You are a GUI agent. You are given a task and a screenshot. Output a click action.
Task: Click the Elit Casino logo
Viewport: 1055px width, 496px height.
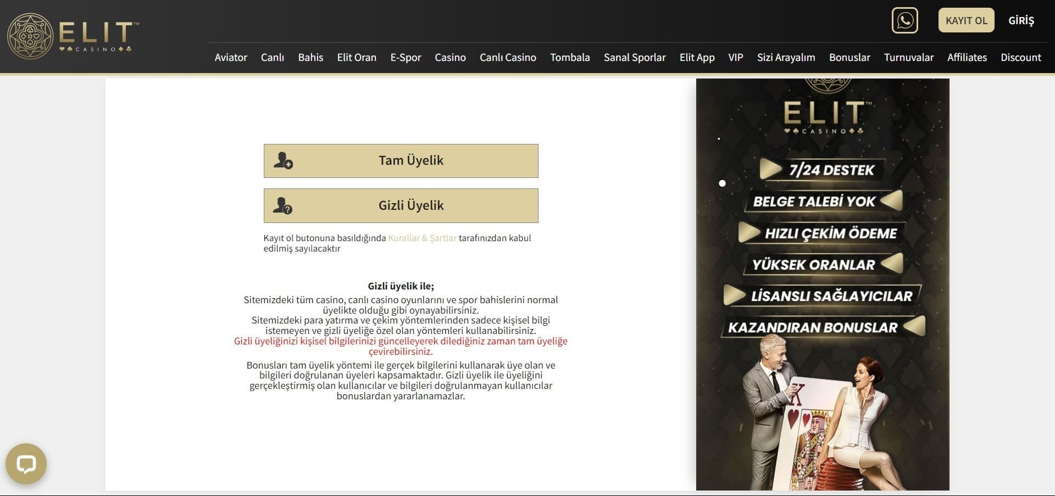[x=73, y=36]
